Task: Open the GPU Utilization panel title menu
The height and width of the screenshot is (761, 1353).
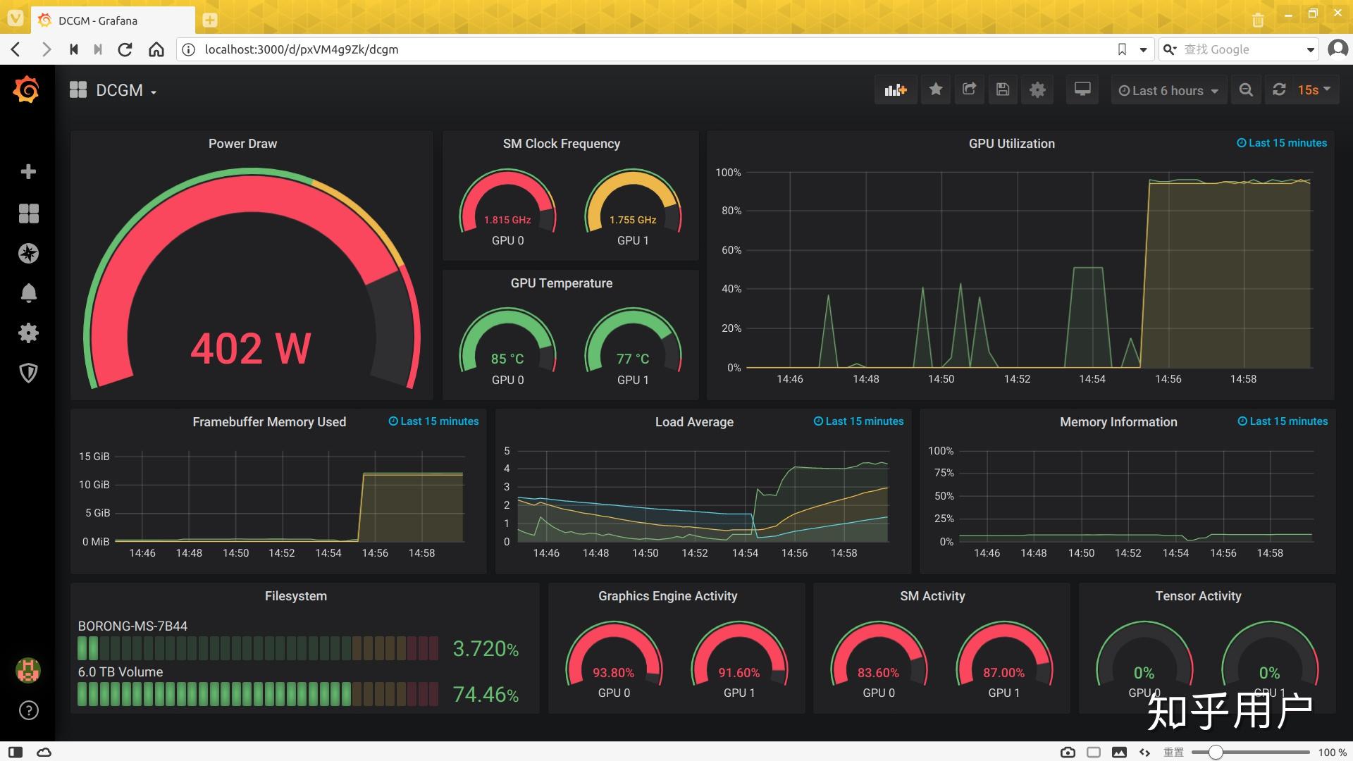Action: [1011, 144]
